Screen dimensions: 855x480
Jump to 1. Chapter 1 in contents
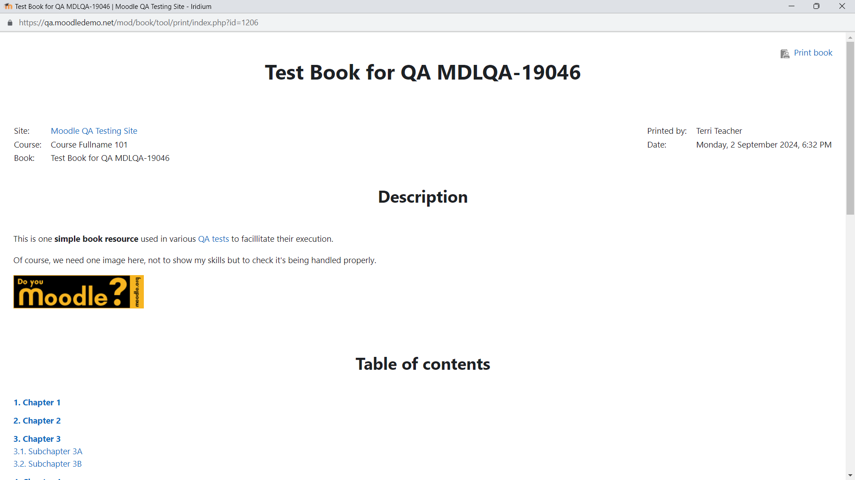click(x=37, y=402)
